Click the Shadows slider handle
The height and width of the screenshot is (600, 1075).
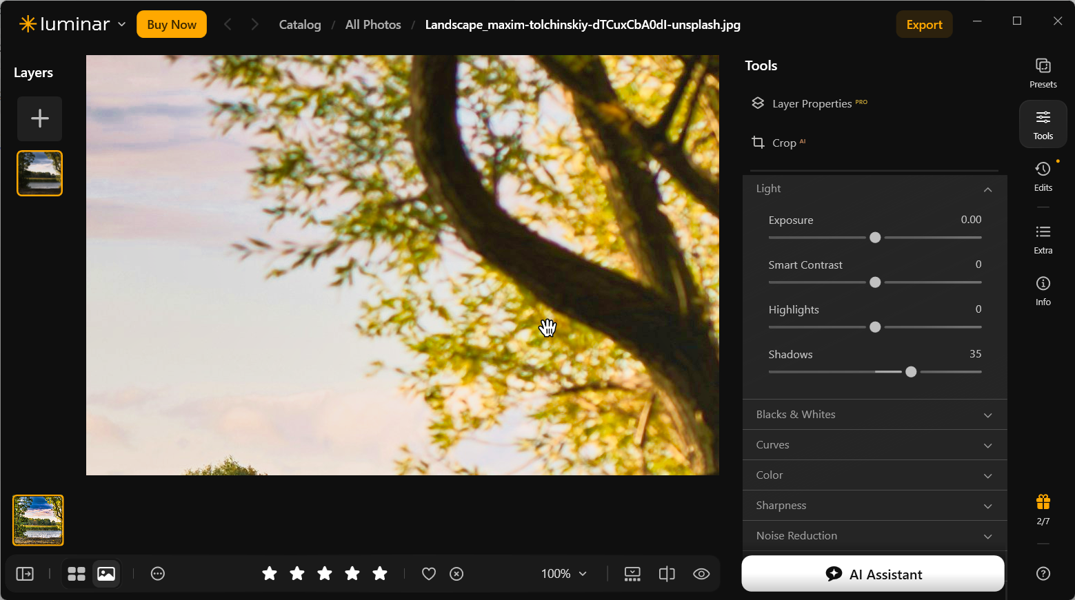click(x=911, y=372)
